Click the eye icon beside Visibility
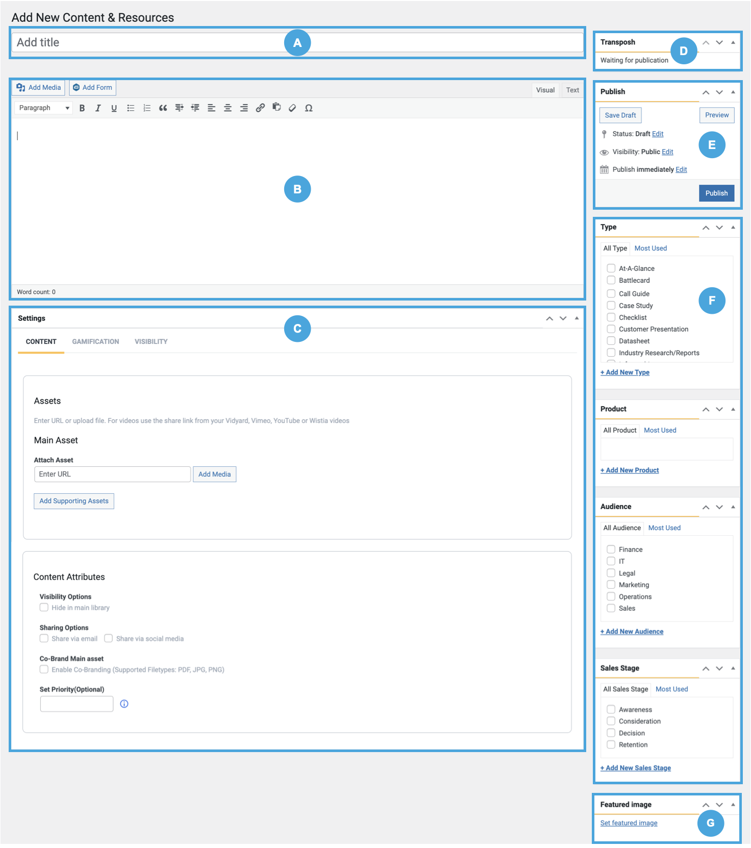The image size is (751, 848). (x=604, y=152)
